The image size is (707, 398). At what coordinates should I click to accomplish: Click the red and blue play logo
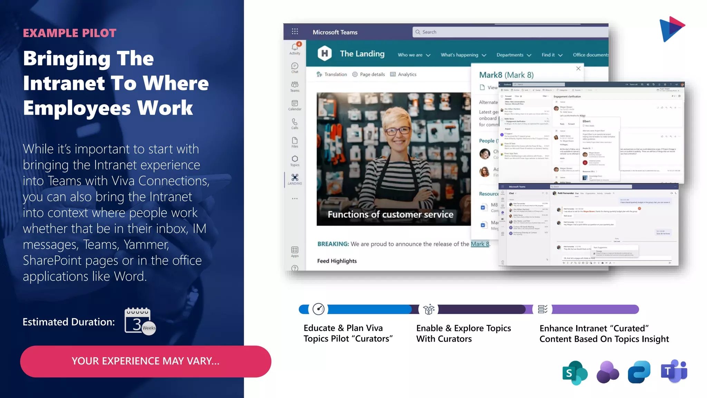(x=672, y=29)
